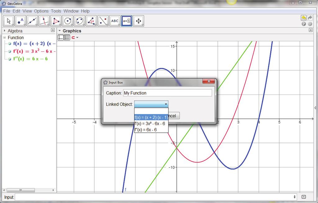Image resolution: width=318 pixels, height=203 pixels.
Task: Click Algebra scrollbar right arrow
Action: (53, 190)
